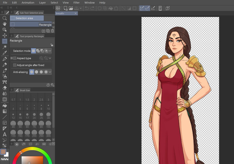
Task: Select the Frame border tool
Action: tap(4, 123)
